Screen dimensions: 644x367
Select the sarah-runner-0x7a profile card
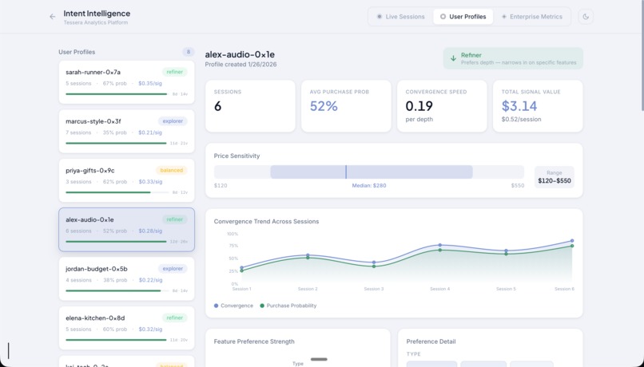click(x=126, y=82)
